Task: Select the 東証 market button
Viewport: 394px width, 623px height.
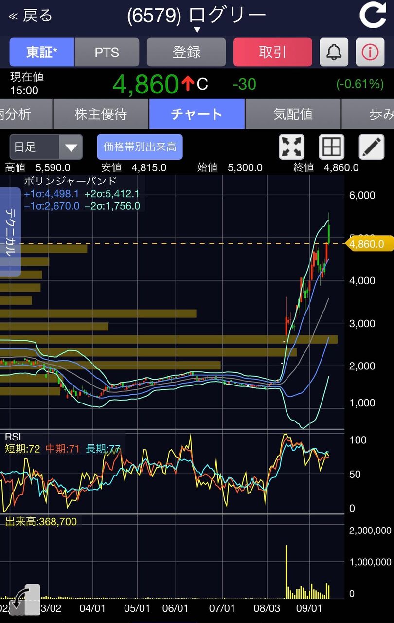Action: 42,52
